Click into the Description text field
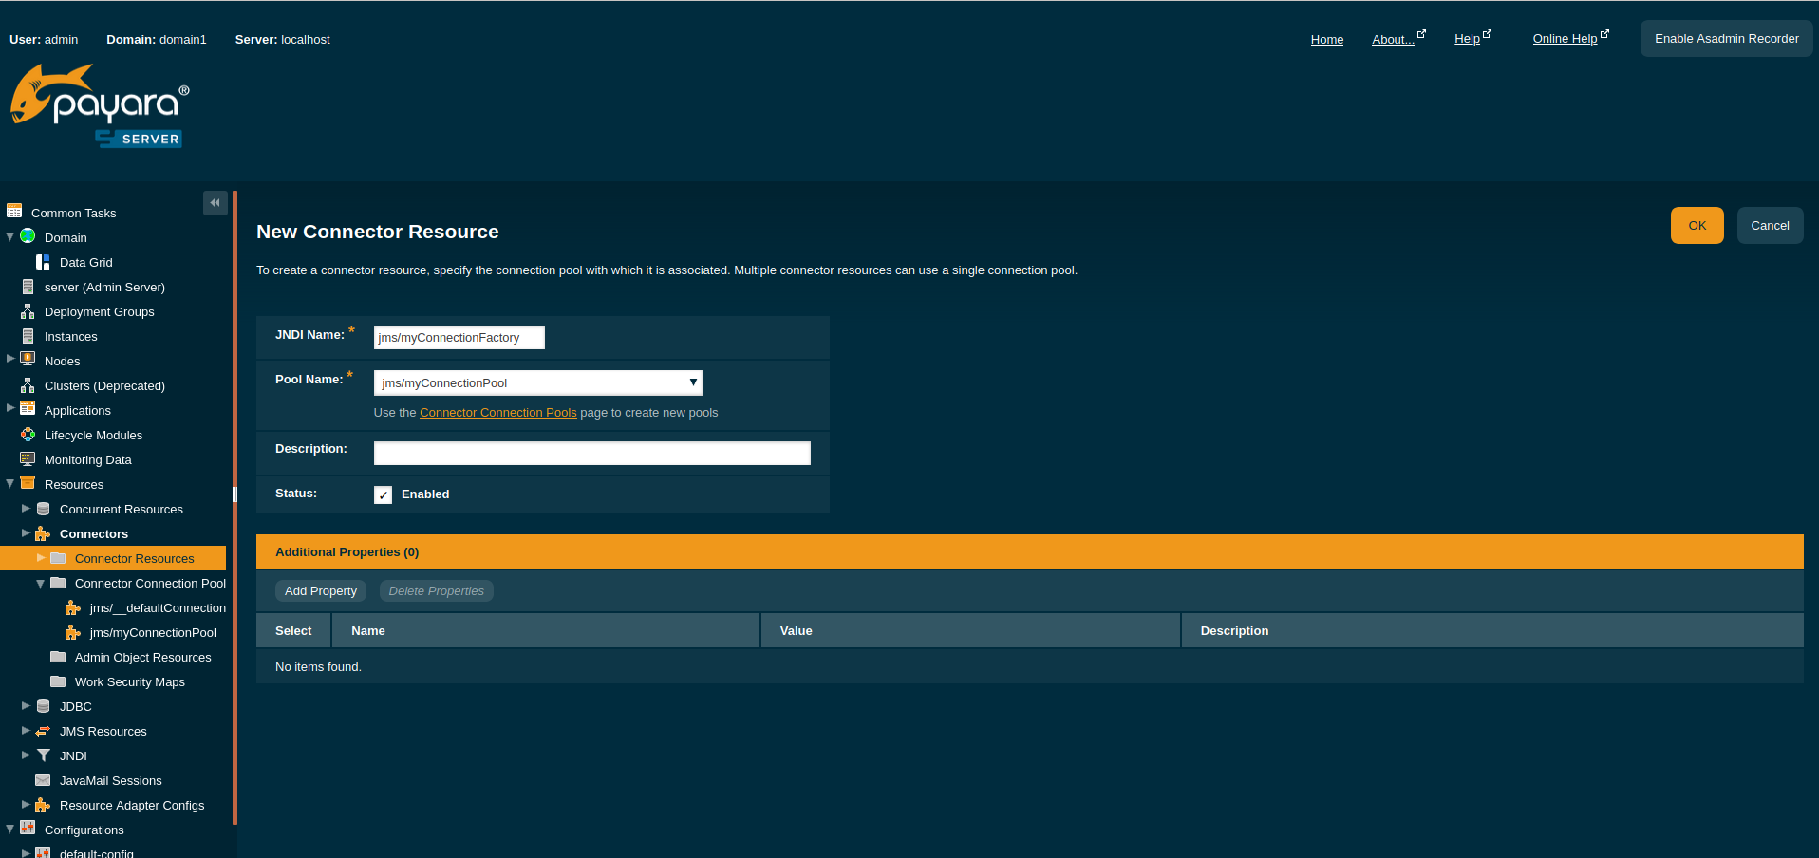Viewport: 1819px width, 858px height. (591, 453)
